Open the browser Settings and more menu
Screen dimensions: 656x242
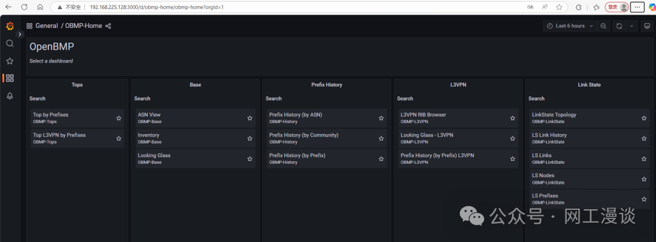tap(637, 7)
